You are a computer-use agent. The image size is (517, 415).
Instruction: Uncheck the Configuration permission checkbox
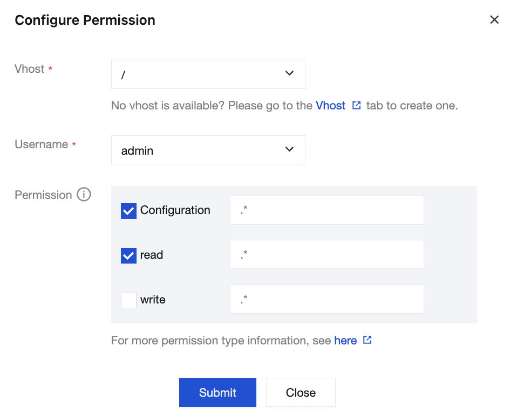128,211
